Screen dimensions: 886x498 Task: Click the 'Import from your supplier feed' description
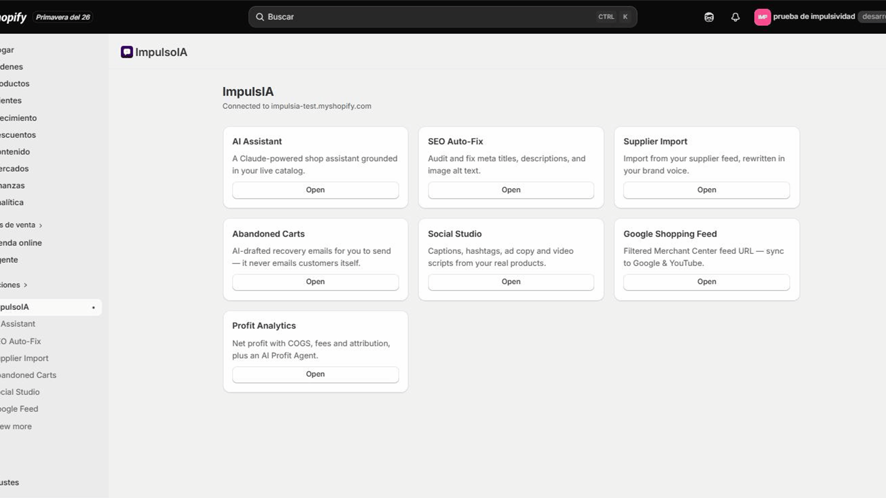click(x=704, y=164)
